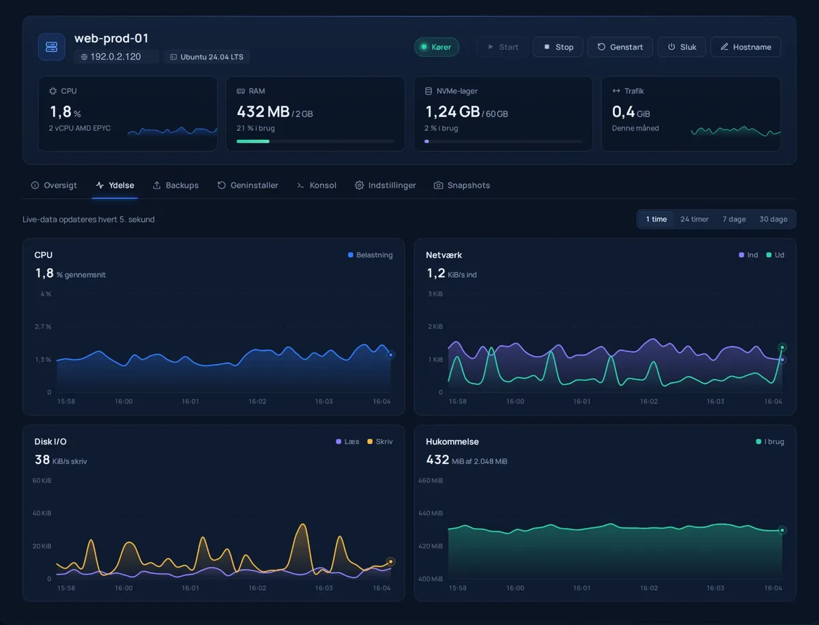This screenshot has width=819, height=625.
Task: Click the 432 MiB af 2.048 MiB value
Action: (x=467, y=460)
